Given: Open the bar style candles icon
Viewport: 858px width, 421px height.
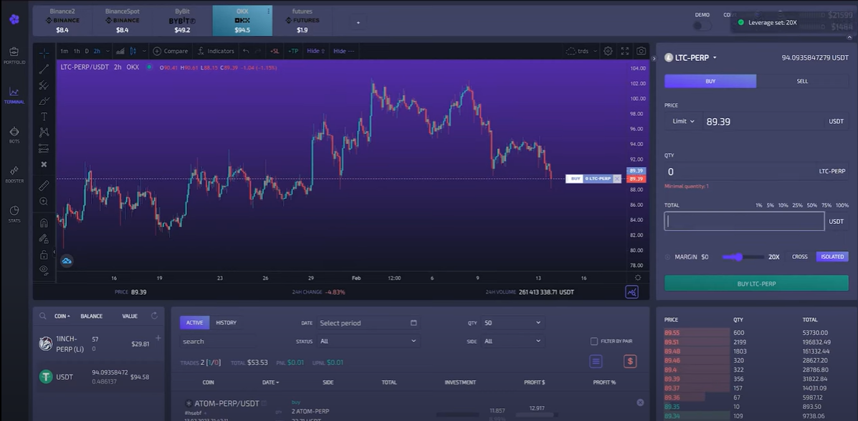Looking at the screenshot, I should [133, 51].
